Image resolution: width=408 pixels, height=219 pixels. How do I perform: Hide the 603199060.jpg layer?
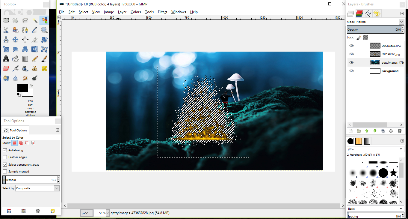pos(352,54)
